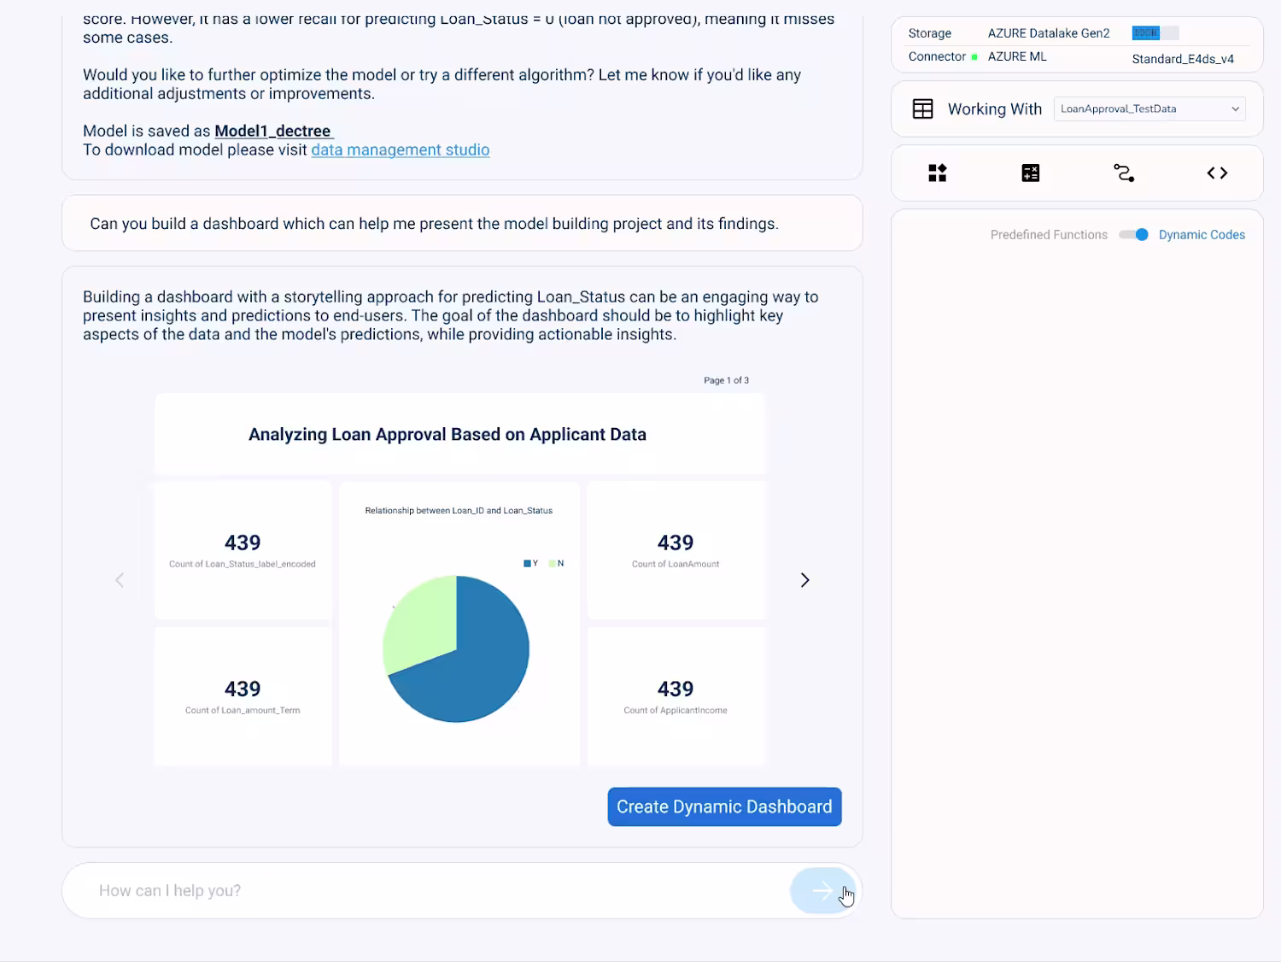
Task: Select the Dynamic Codes label
Action: tap(1202, 235)
